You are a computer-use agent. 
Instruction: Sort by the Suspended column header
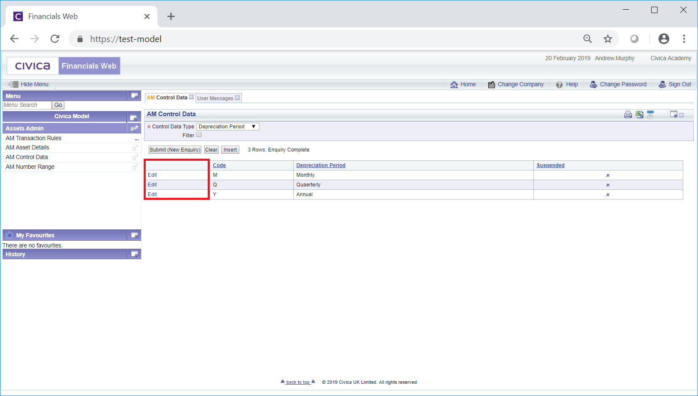[x=551, y=165]
